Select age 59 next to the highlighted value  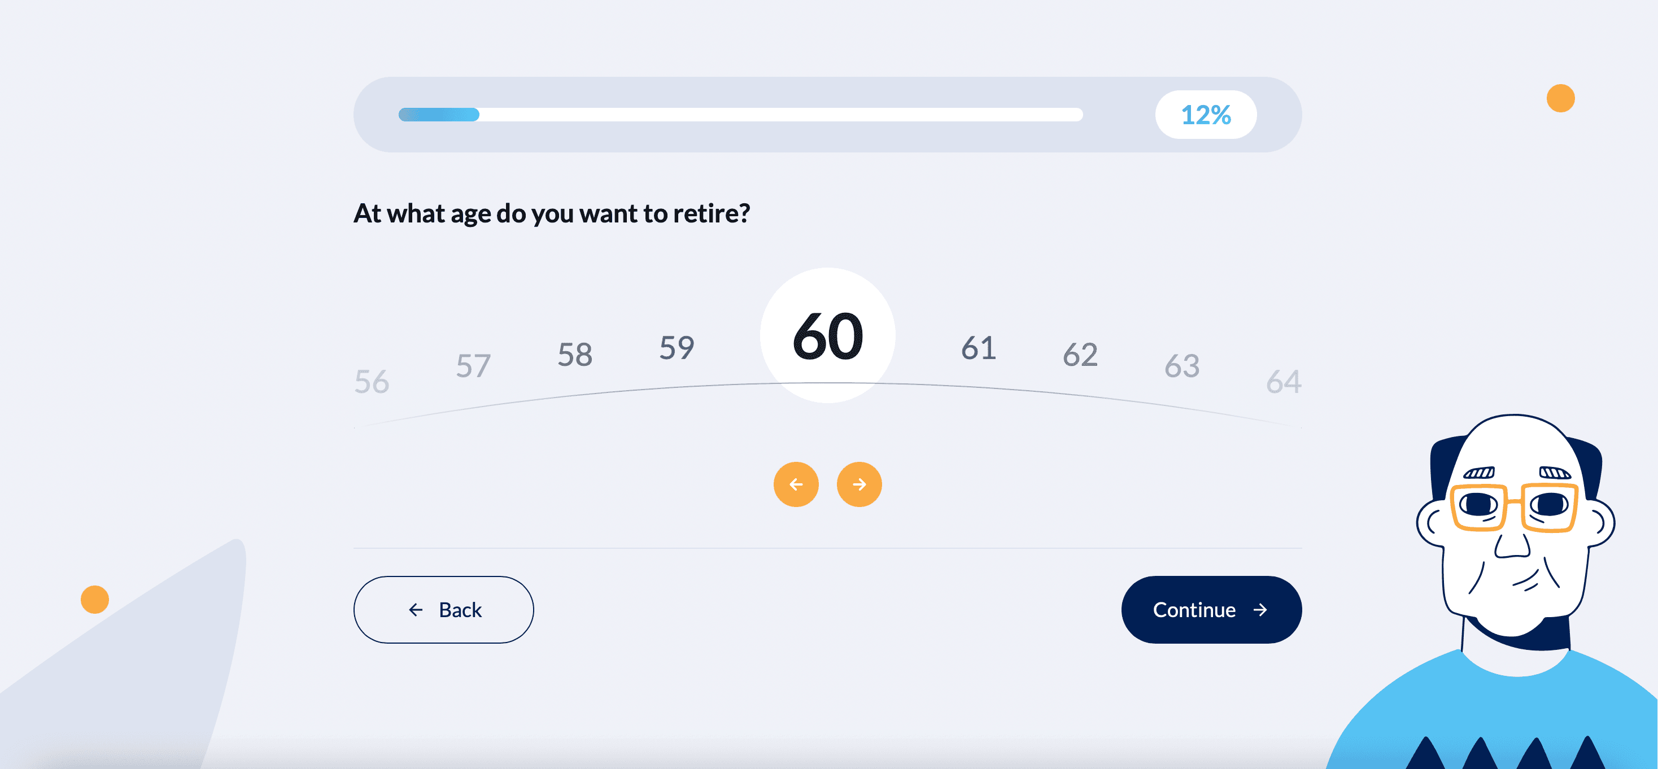[677, 347]
